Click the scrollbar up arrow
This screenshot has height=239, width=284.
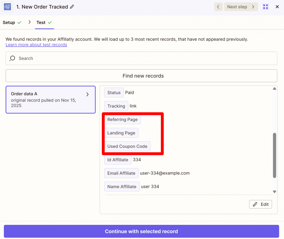click(274, 88)
